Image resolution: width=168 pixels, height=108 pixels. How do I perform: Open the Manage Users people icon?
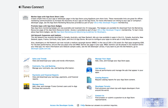pyautogui.click(x=27, y=86)
